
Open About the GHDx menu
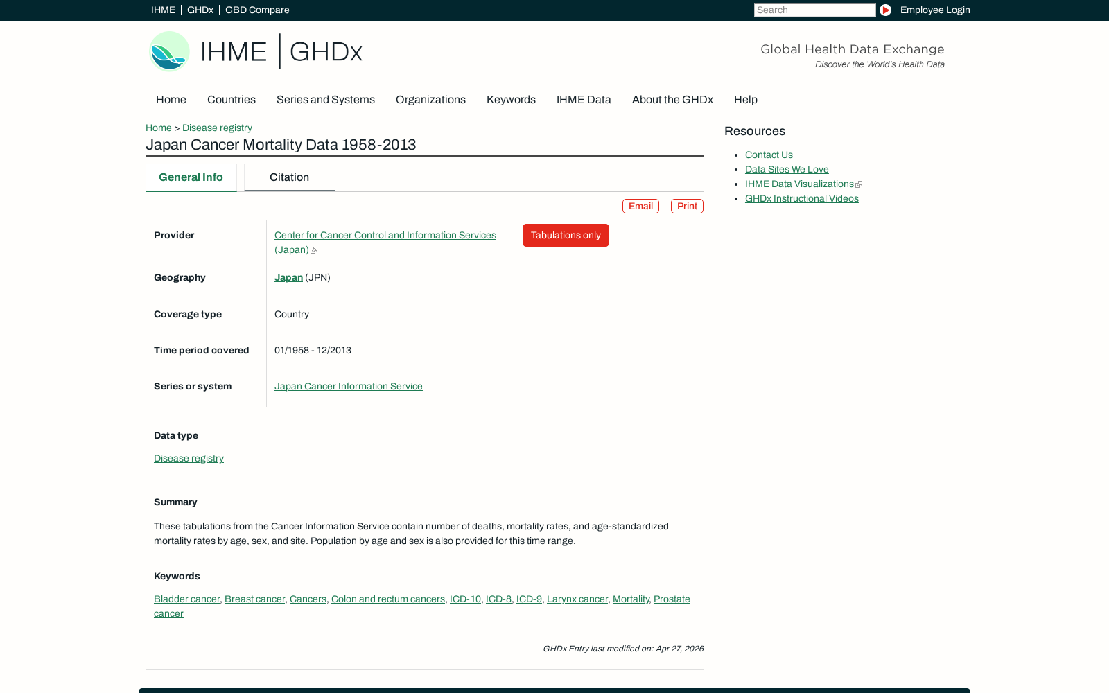(x=672, y=100)
